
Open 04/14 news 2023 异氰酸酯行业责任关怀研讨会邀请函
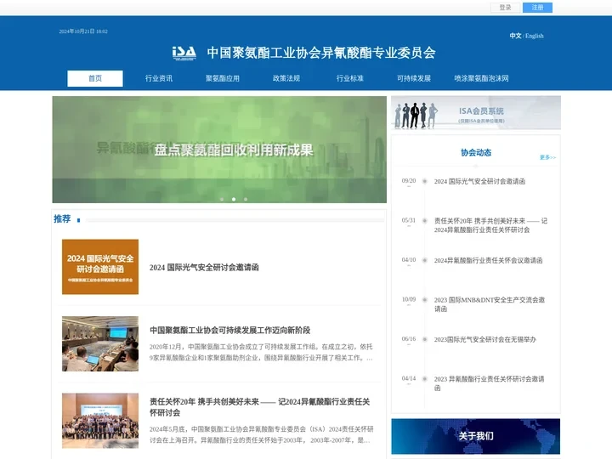tap(489, 383)
